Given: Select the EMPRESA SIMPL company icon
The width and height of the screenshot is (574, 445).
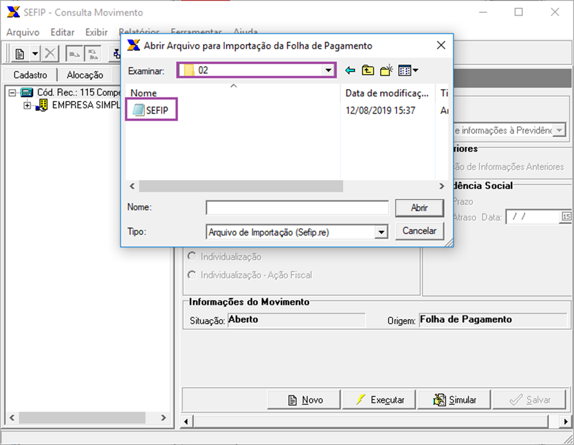Looking at the screenshot, I should click(x=42, y=106).
